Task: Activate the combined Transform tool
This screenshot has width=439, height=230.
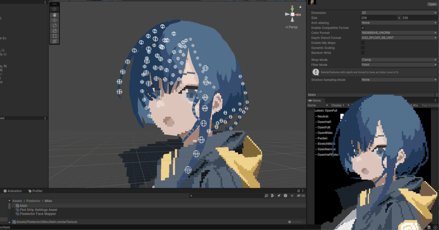Action: [x=55, y=41]
